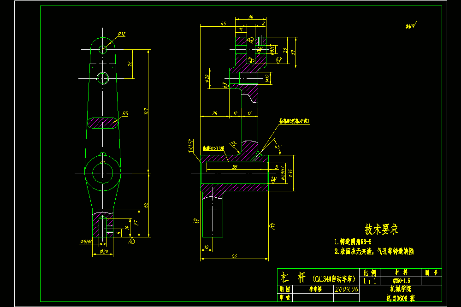Select the 比例 header cell
461x307 pixels.
370,272
